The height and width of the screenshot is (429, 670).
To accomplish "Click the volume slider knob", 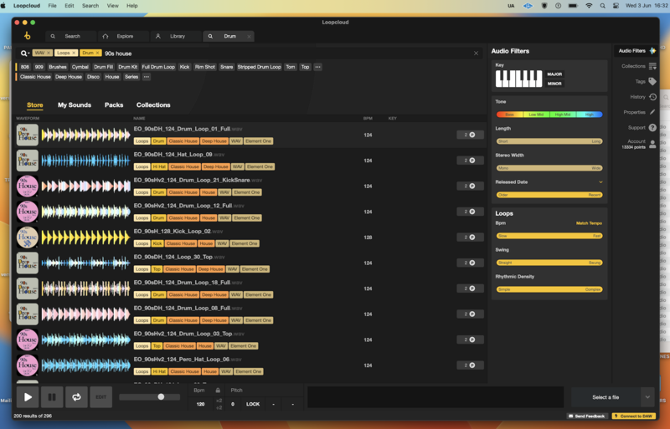I will (161, 397).
